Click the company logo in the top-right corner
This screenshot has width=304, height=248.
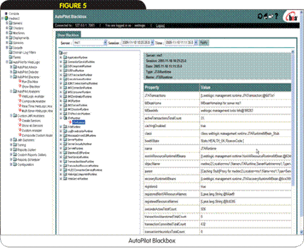coord(291,17)
